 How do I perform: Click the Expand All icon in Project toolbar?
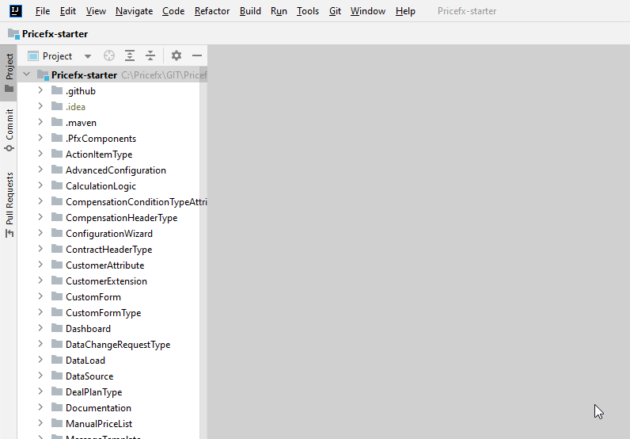coord(130,55)
